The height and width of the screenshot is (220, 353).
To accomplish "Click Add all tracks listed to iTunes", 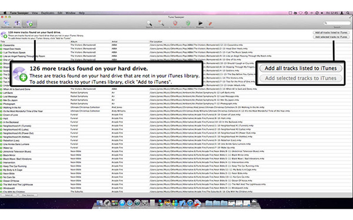I will (x=331, y=33).
